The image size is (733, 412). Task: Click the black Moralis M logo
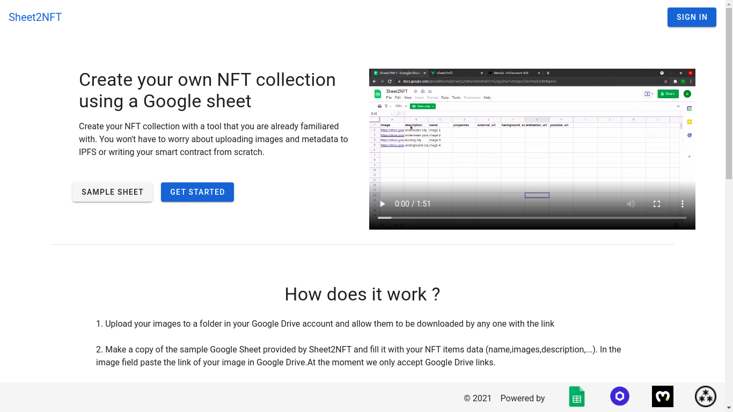click(x=663, y=396)
